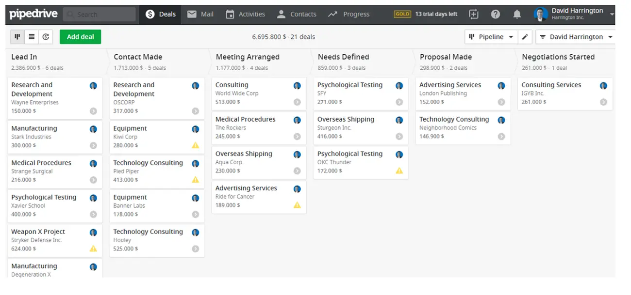631x295 pixels.
Task: Switch to the list view icon
Action: (x=32, y=37)
